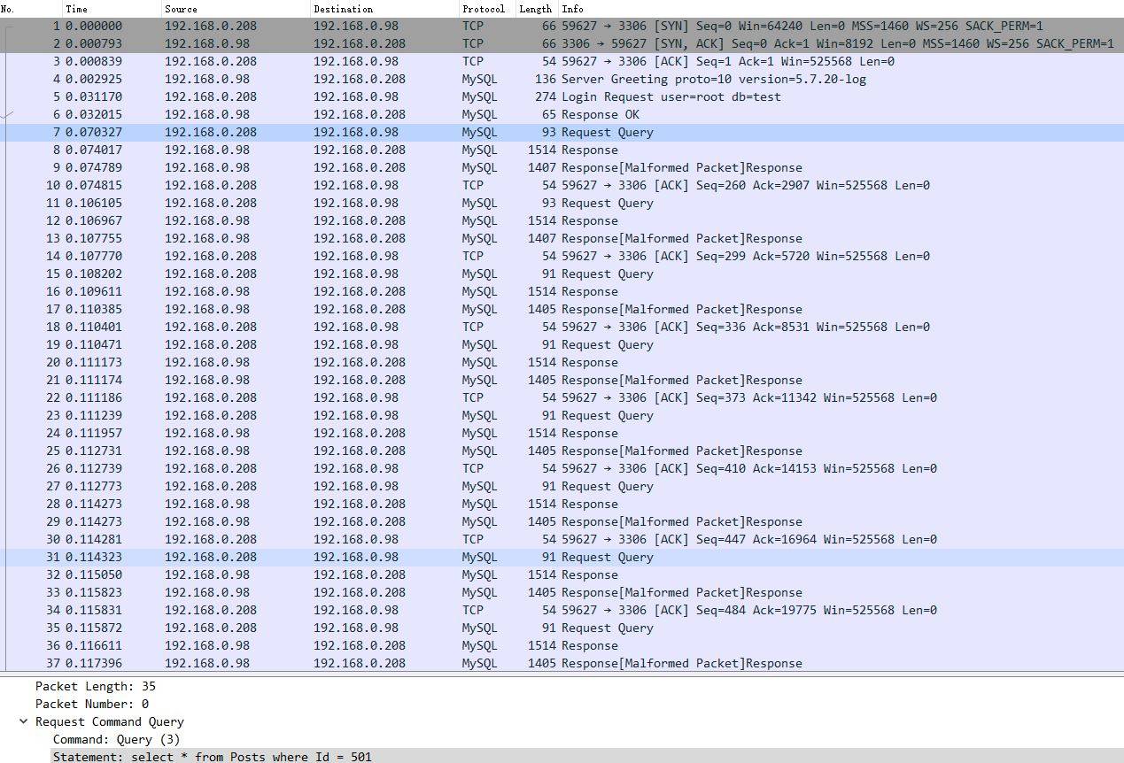Click the destination address in packet 28
The image size is (1124, 763).
(x=360, y=504)
